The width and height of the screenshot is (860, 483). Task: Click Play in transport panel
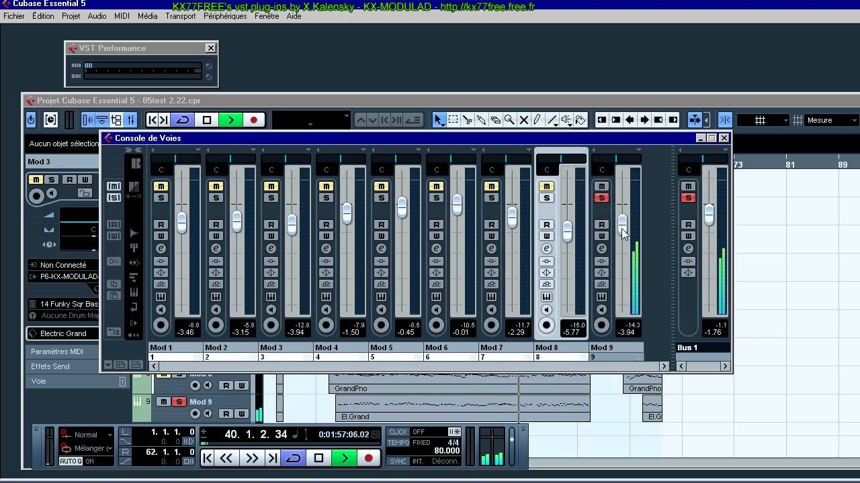(345, 458)
